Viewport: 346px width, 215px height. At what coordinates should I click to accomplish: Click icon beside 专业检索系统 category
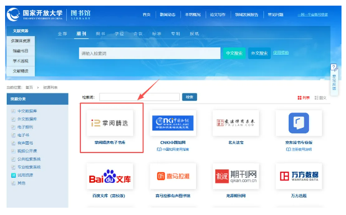13,167
